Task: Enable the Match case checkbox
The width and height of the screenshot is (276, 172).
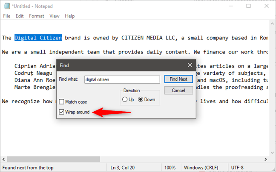Action: pyautogui.click(x=61, y=102)
